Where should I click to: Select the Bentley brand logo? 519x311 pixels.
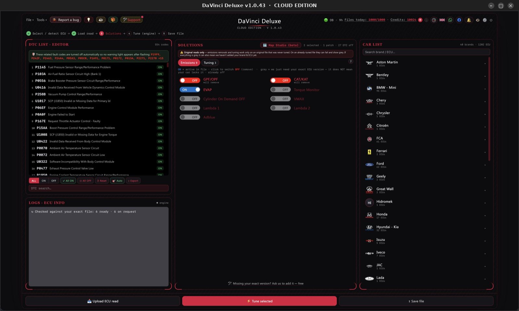pyautogui.click(x=369, y=76)
